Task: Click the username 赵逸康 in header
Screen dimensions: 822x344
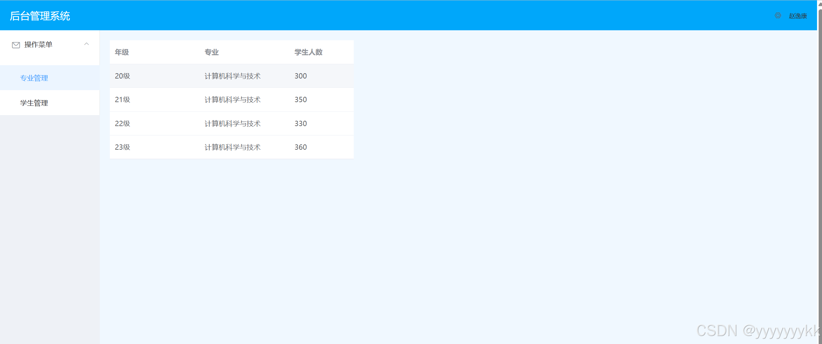Action: point(798,16)
